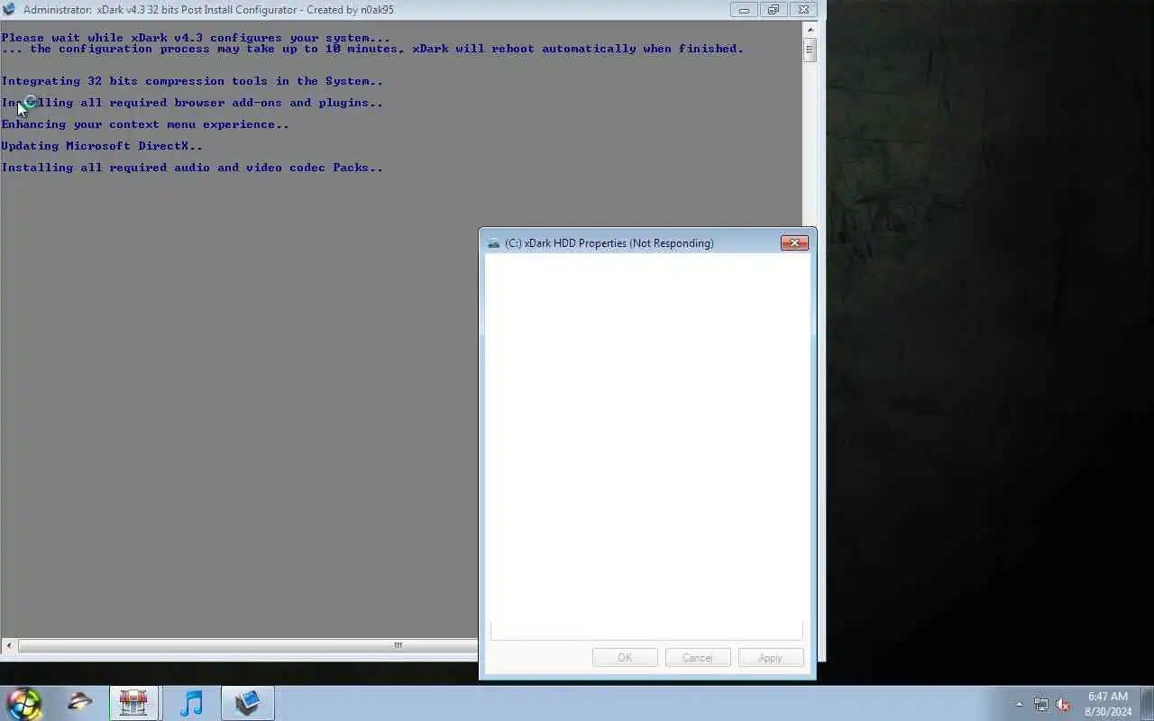
Task: Click the 'Installing all required audio and video codec' line
Action: (192, 168)
